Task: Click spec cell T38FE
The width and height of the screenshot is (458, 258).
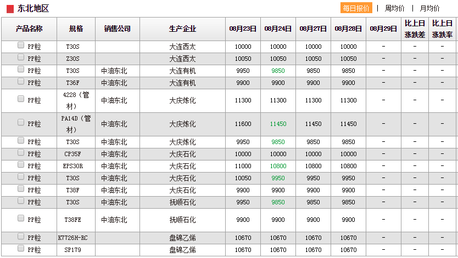Action: pos(72,220)
